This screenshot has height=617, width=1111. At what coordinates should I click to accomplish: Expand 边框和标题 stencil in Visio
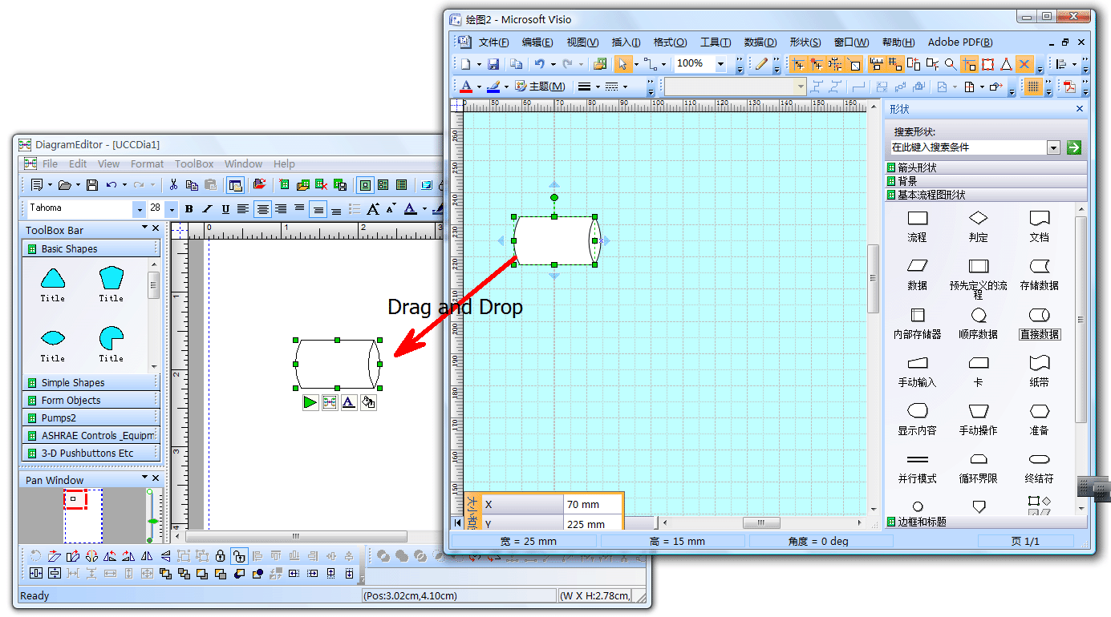[x=986, y=522]
